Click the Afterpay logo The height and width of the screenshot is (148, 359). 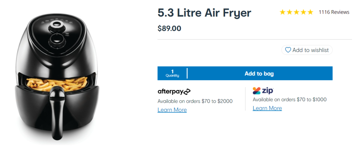[174, 91]
